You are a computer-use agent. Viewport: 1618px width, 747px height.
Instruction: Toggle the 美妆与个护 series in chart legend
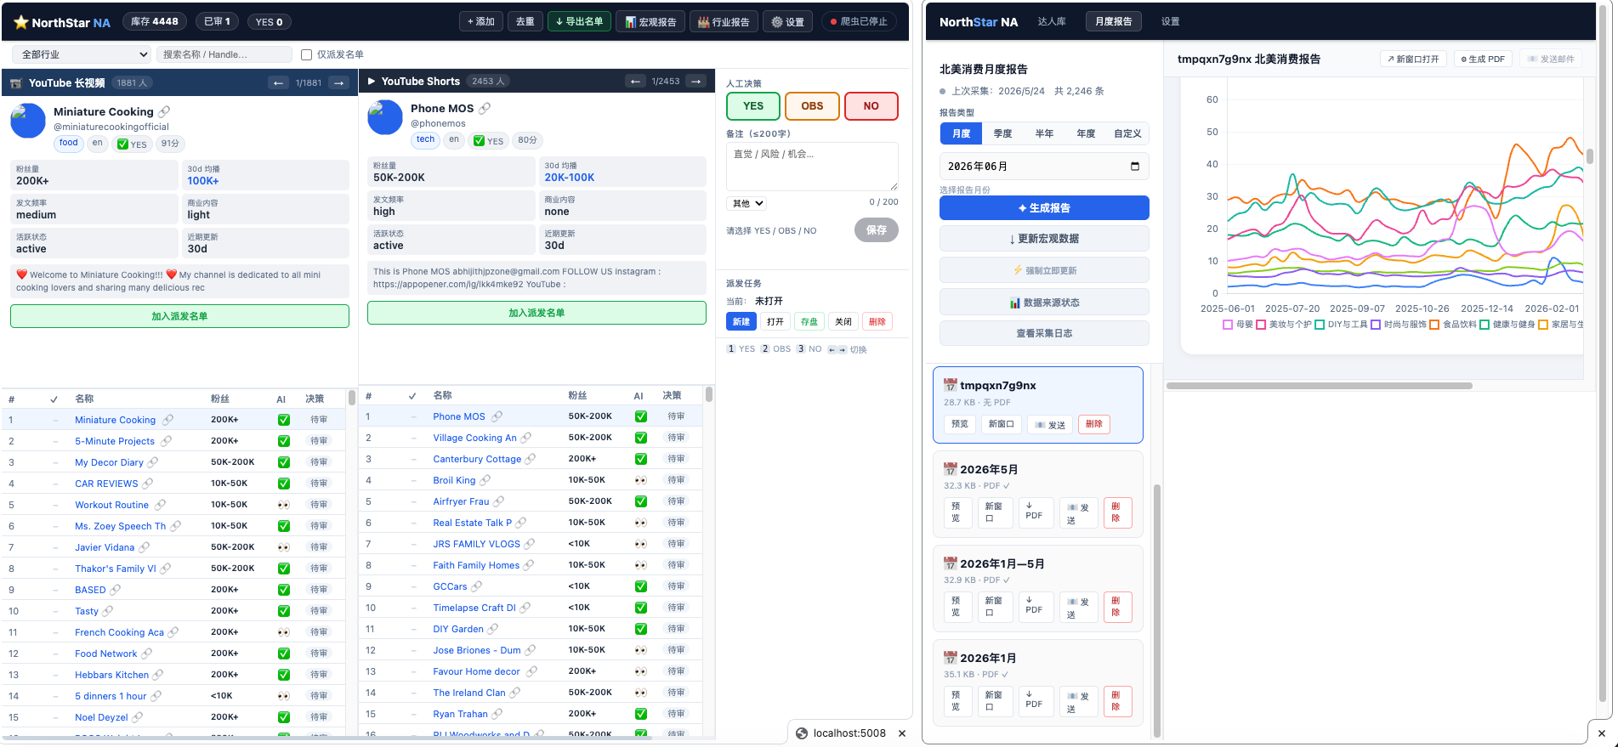(1284, 324)
